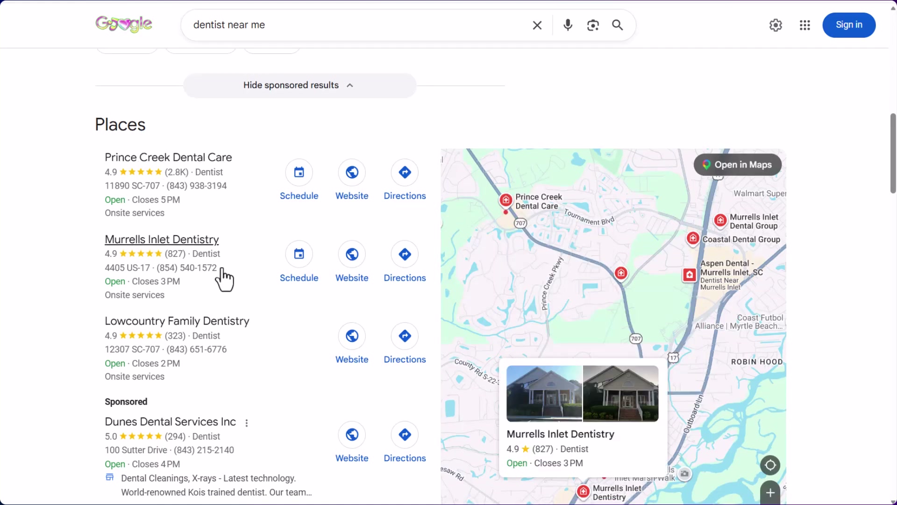Open the Google apps grid icon

coord(804,25)
